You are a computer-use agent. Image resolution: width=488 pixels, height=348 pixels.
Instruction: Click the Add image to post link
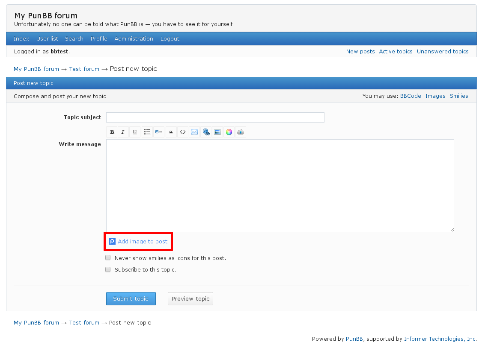tap(143, 242)
